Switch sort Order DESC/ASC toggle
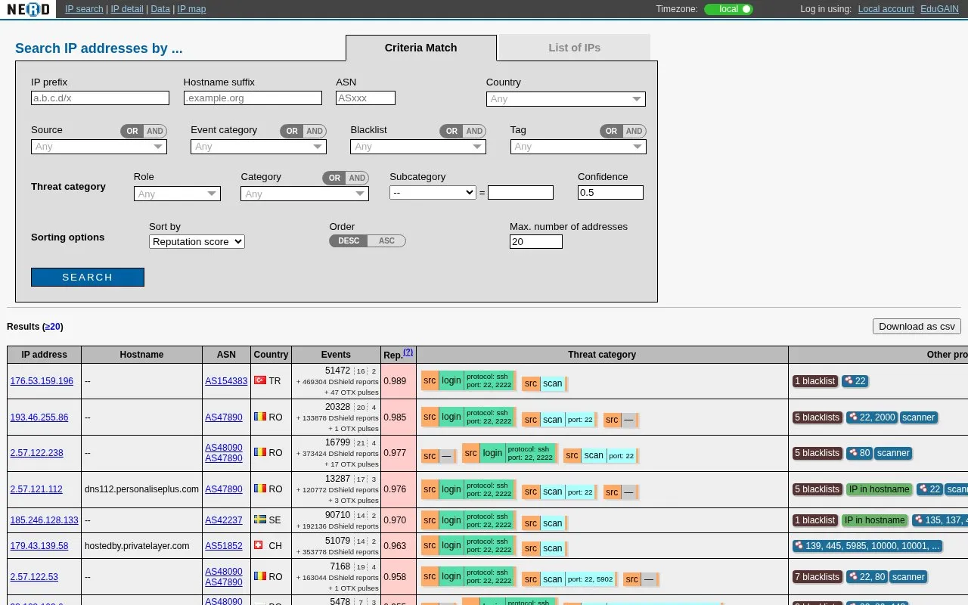The height and width of the screenshot is (605, 968). click(368, 240)
